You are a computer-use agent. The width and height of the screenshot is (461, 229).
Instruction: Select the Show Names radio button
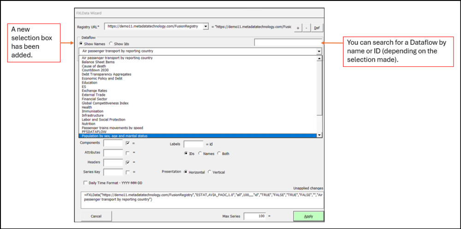[81, 44]
